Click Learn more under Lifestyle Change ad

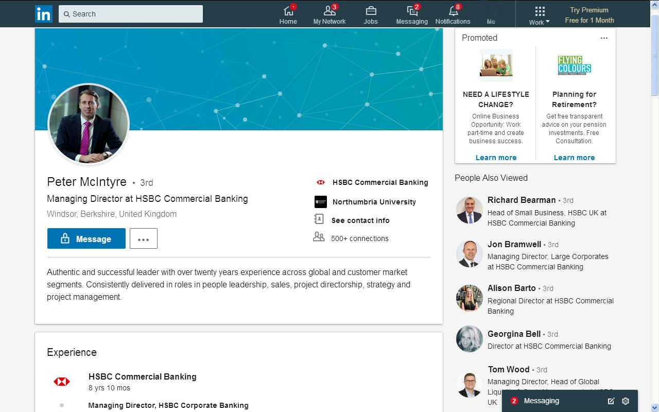pyautogui.click(x=496, y=158)
